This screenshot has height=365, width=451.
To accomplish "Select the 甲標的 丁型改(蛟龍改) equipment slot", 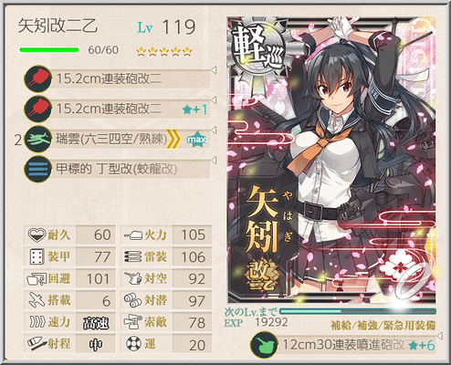I will tap(117, 169).
